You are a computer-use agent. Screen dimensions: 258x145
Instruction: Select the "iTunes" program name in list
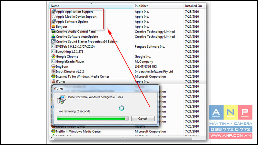click(x=61, y=82)
